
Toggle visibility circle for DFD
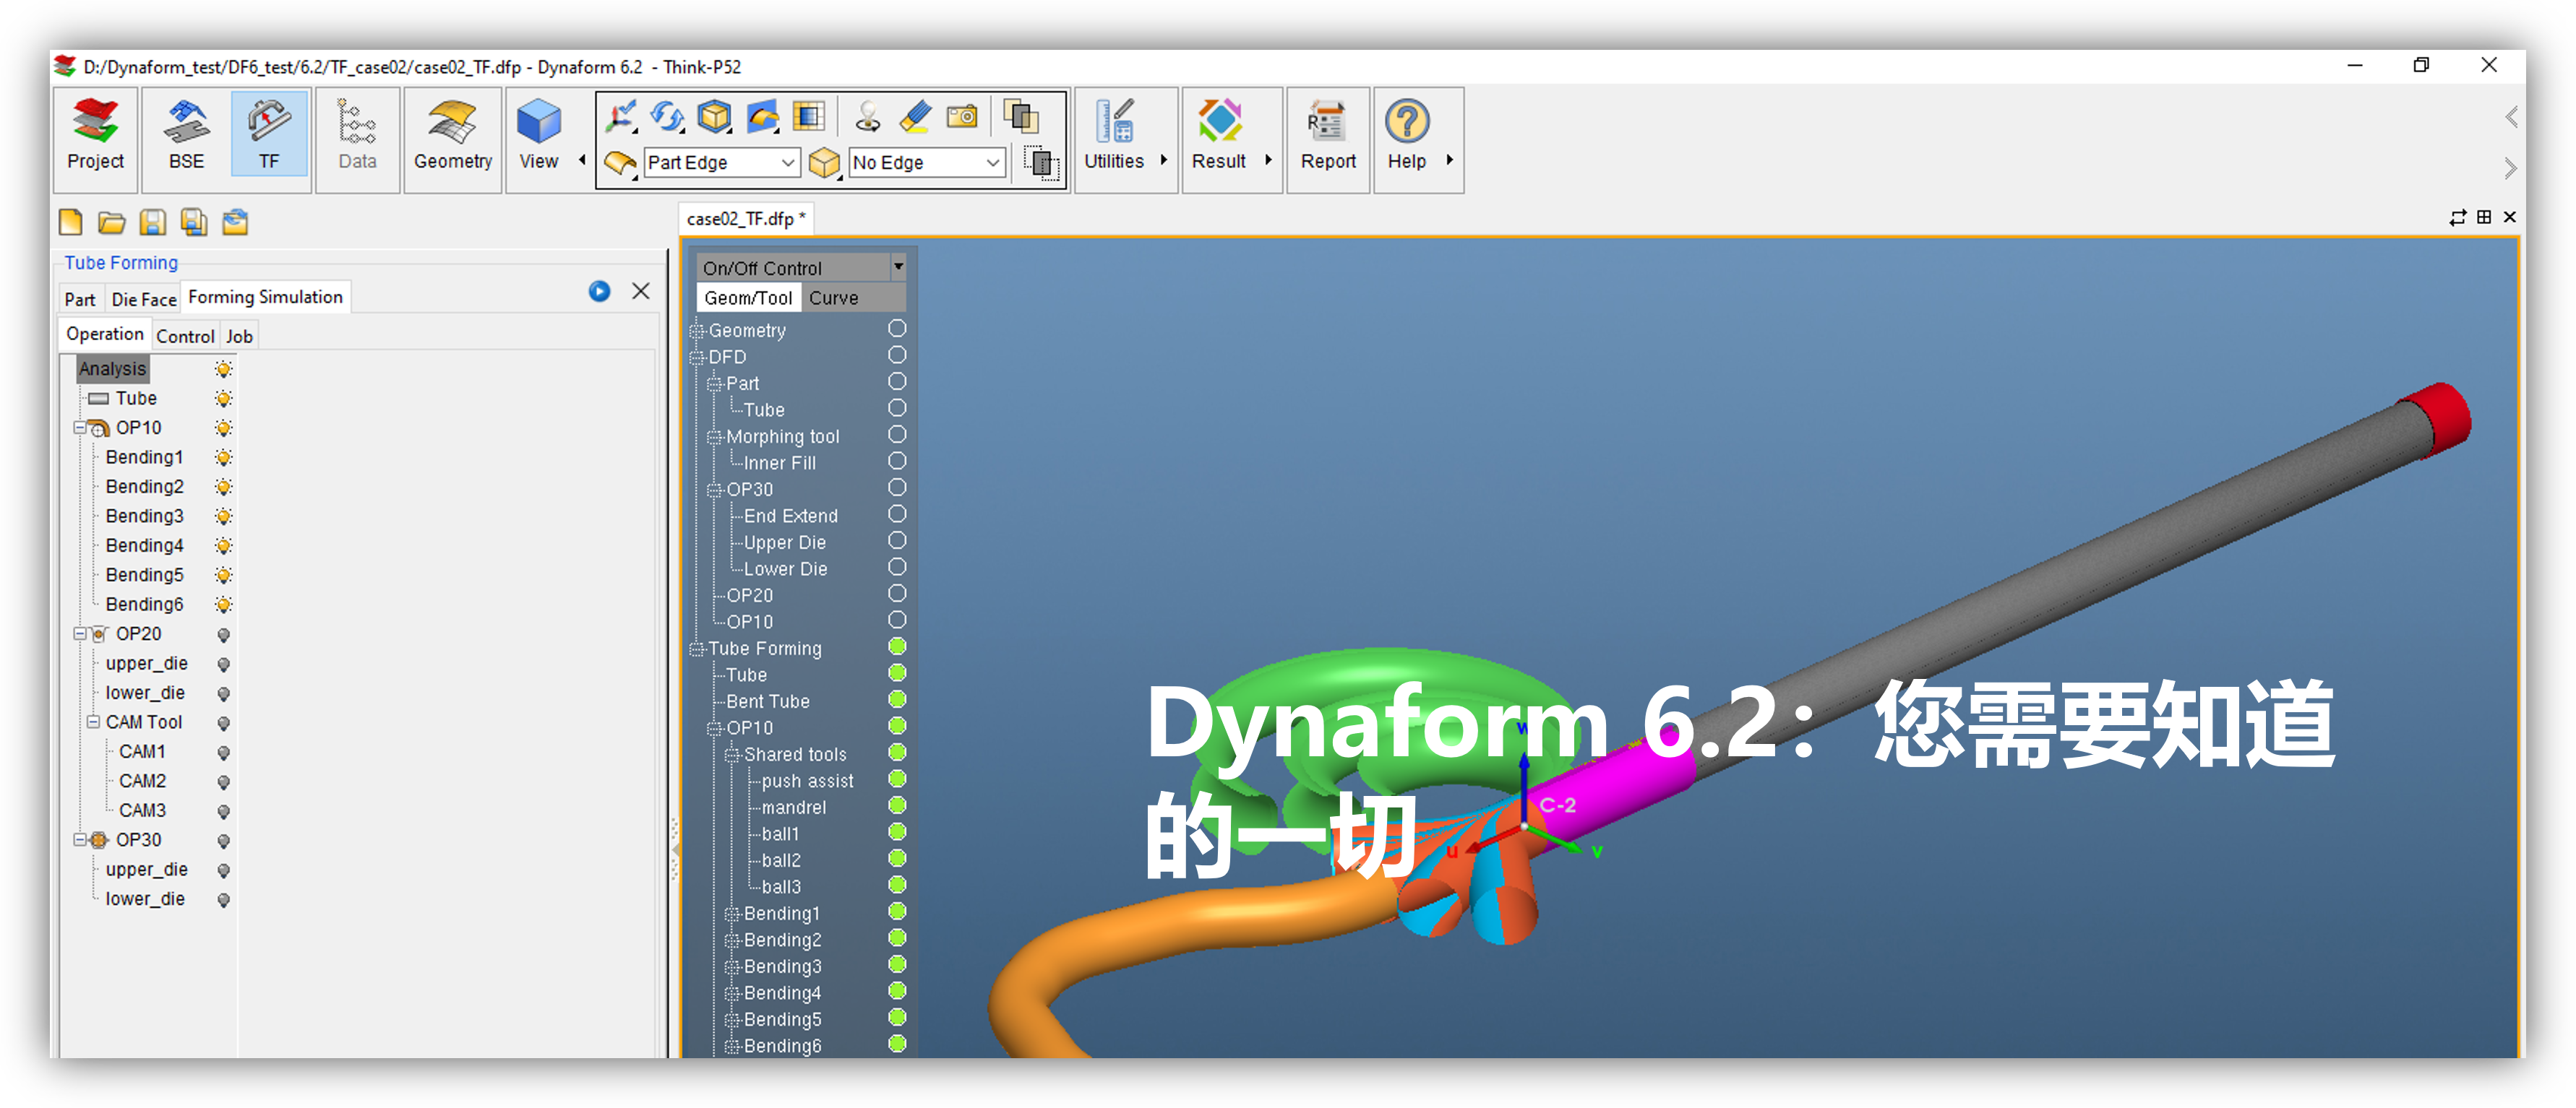point(897,355)
